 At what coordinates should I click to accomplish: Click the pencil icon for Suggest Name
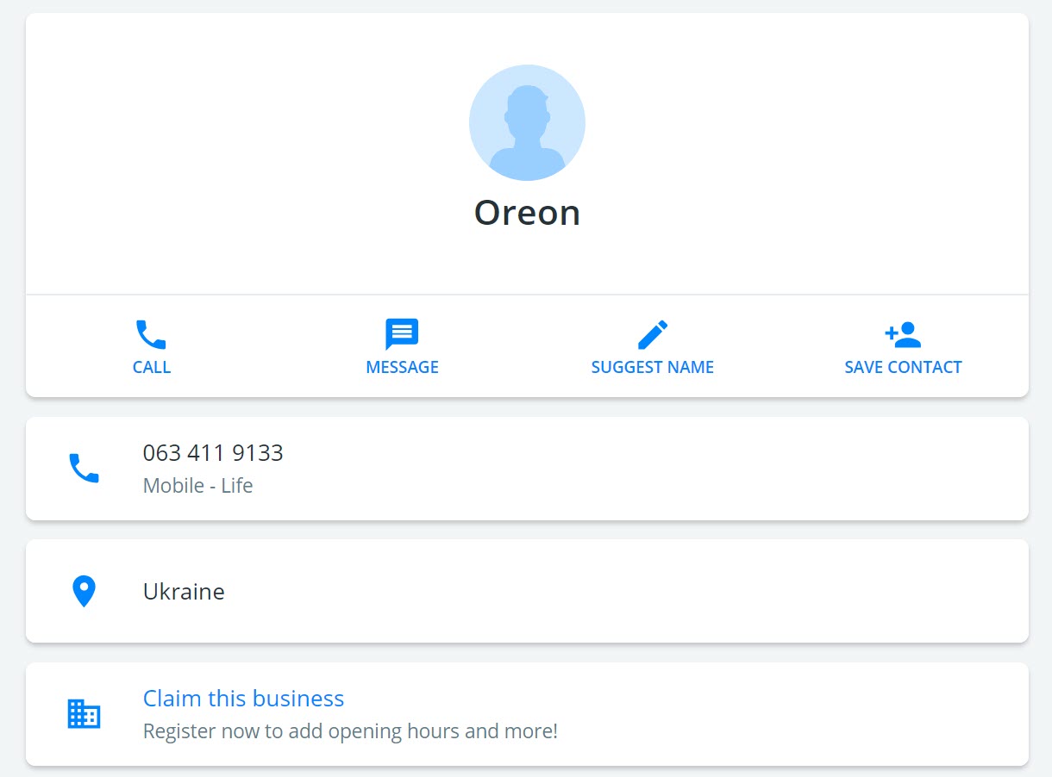pos(652,334)
